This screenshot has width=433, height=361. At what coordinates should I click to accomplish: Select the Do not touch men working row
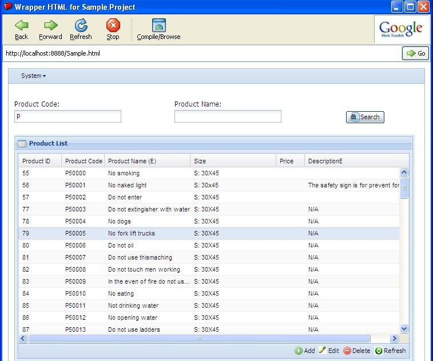[x=209, y=269]
